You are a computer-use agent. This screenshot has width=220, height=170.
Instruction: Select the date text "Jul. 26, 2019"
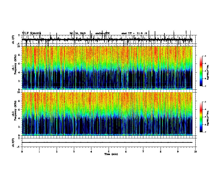pyautogui.click(x=77, y=33)
